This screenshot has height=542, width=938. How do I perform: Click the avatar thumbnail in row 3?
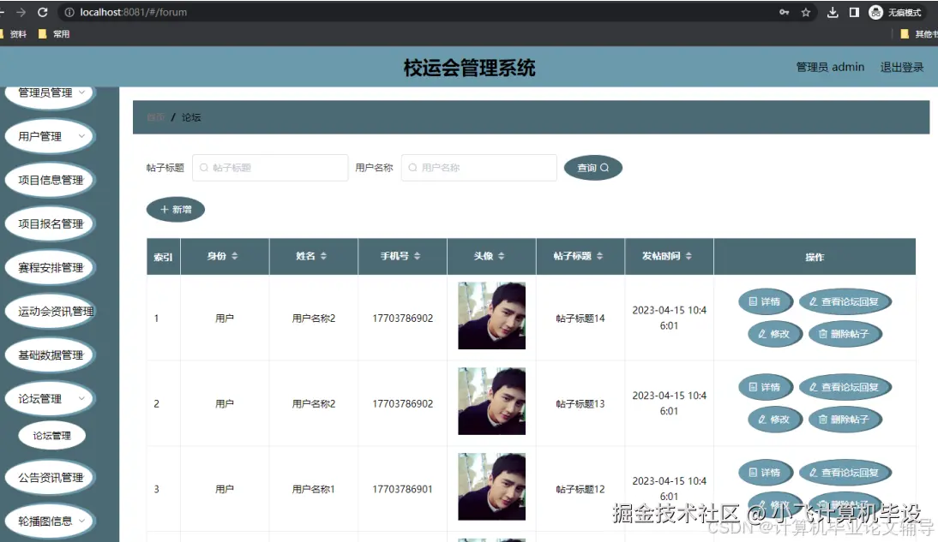coord(492,486)
